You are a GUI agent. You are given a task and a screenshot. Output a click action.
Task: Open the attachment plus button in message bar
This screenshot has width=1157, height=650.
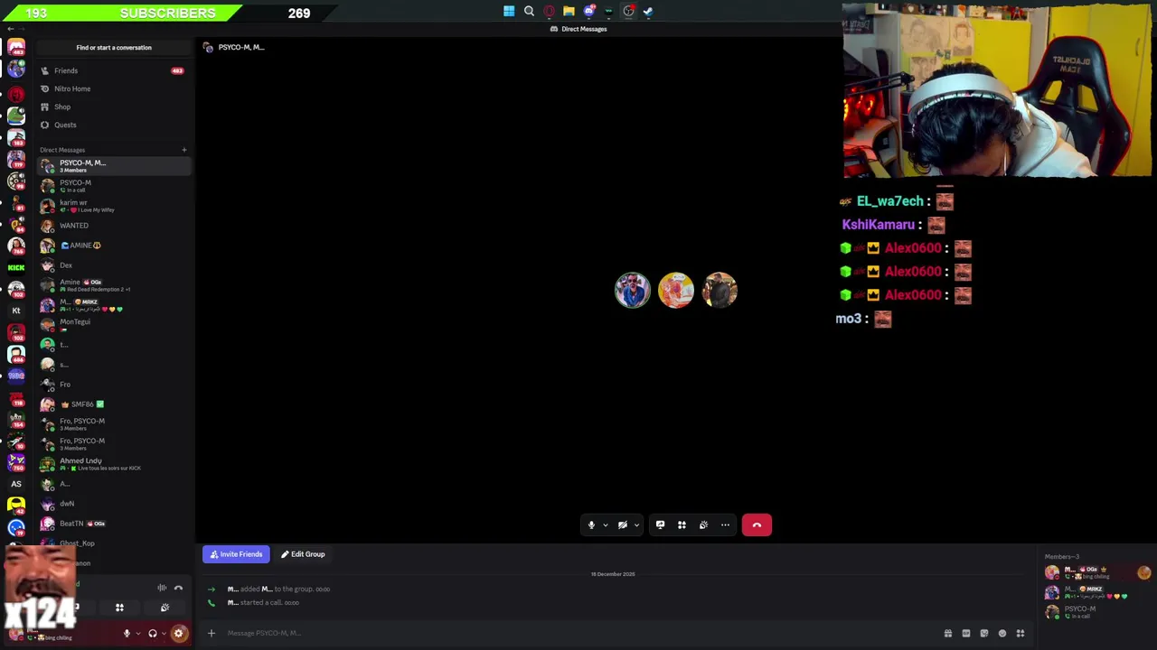point(212,633)
